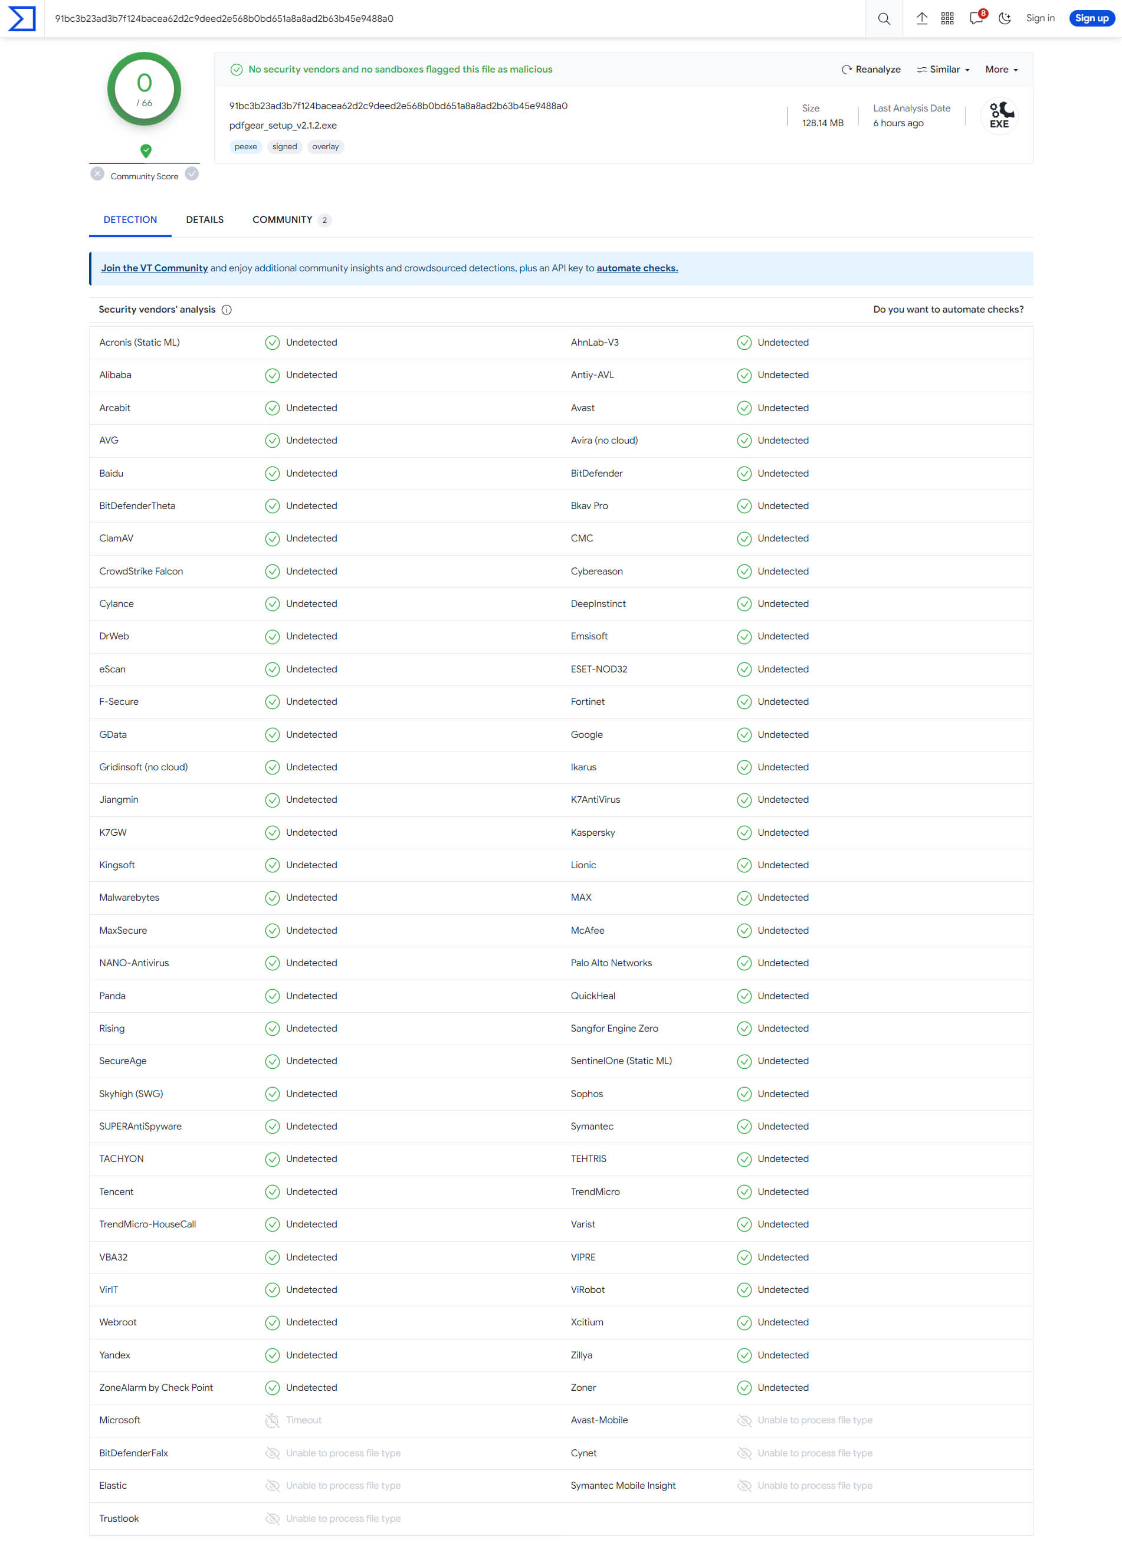
Task: Open the apps grid icon
Action: [x=947, y=18]
